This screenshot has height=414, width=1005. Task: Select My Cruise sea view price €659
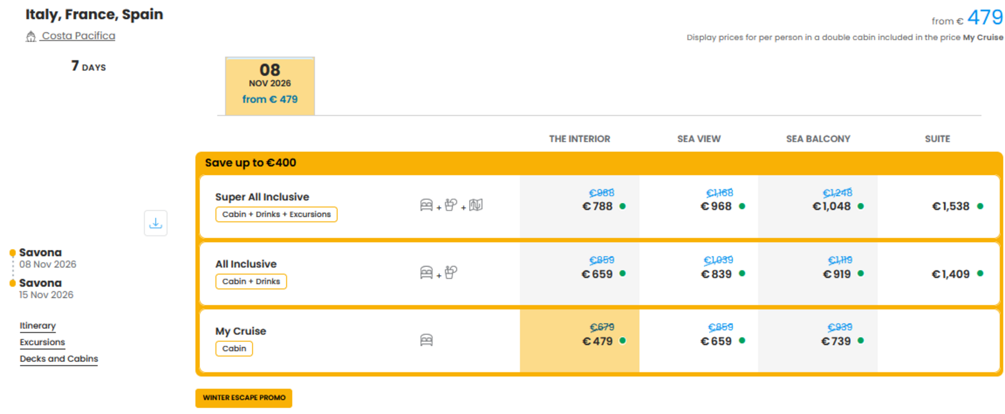point(716,341)
